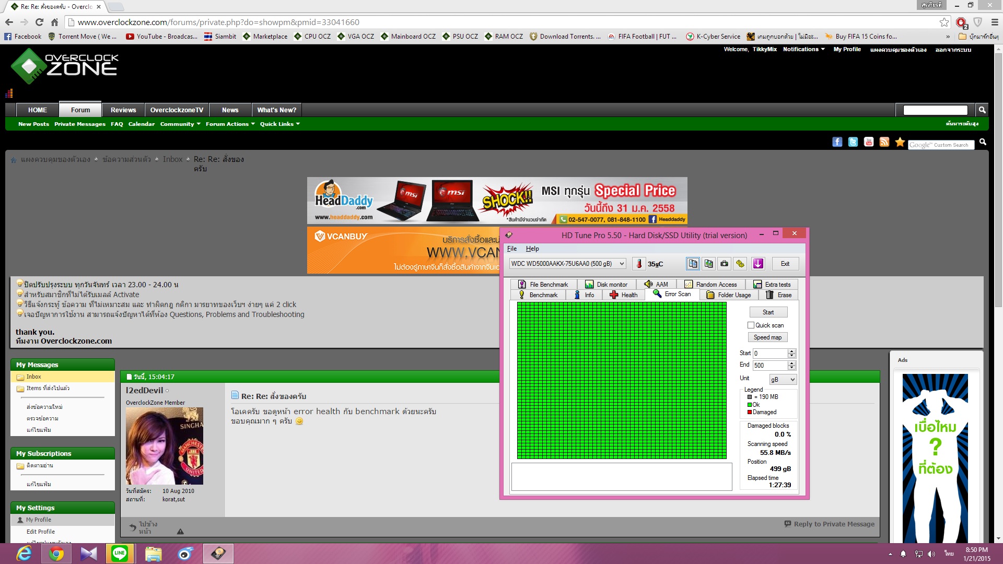Click the camera save screenshot icon

click(x=724, y=264)
